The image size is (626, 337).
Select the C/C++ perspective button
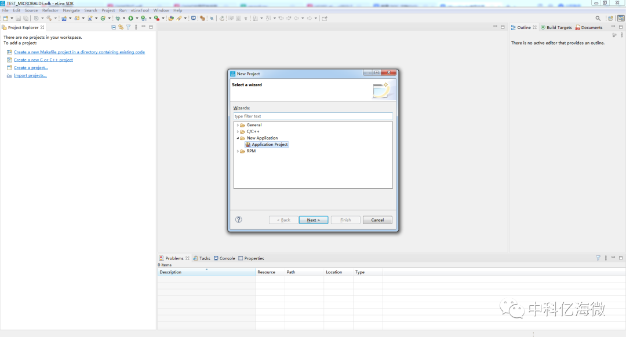[x=621, y=19]
